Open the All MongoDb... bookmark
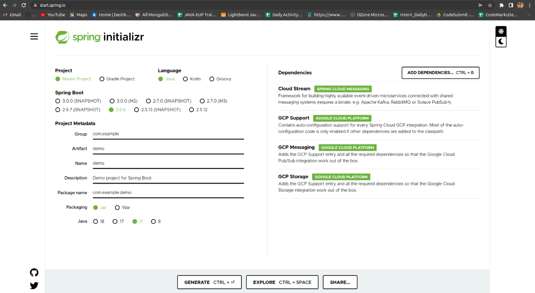 tap(154, 15)
